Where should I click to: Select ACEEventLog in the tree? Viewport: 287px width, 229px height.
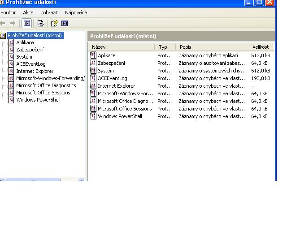pos(31,64)
